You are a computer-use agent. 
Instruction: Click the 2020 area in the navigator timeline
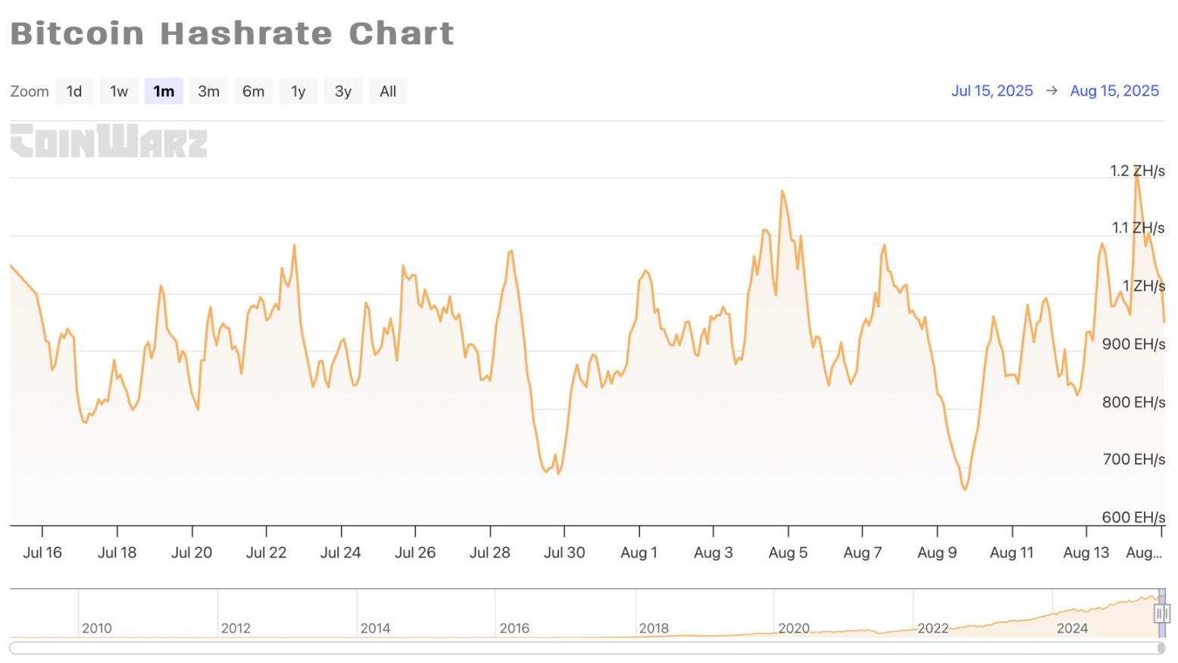click(794, 627)
